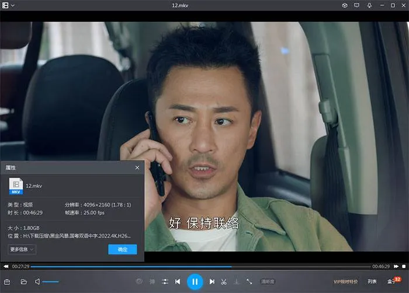
Task: Open the player main menu logo icon
Action: tap(5, 5)
